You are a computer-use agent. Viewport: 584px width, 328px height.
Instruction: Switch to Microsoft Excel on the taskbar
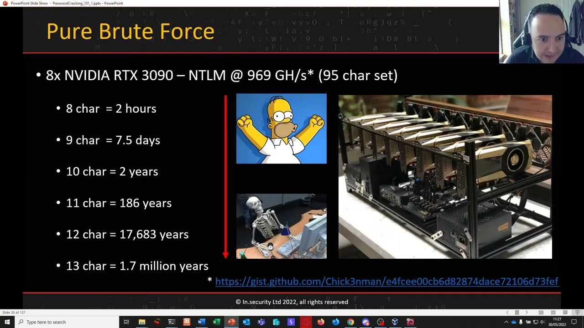(216, 322)
